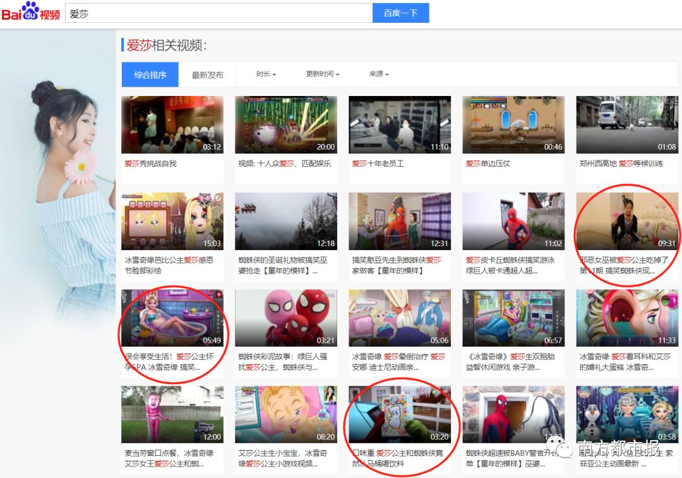Click the Baidu video logo
Viewport: 682px width, 478px height.
point(30,12)
